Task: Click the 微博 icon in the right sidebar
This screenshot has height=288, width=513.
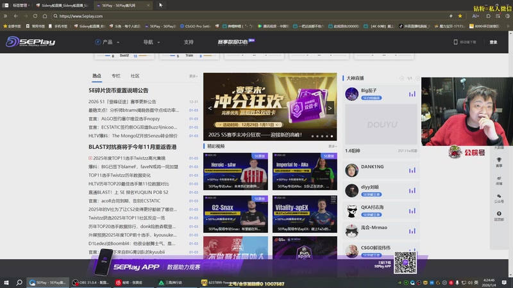Action: tap(499, 179)
